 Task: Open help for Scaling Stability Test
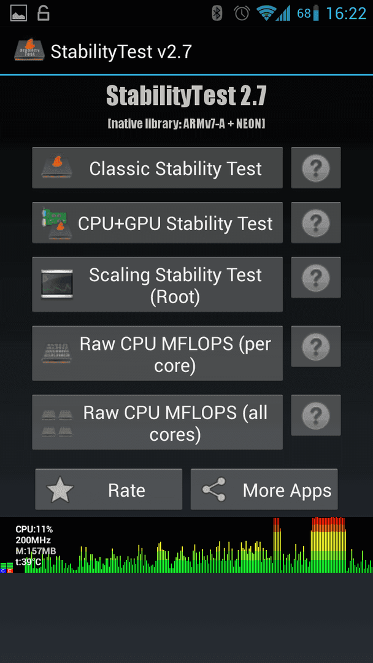coord(315,277)
